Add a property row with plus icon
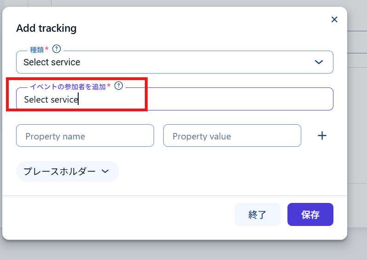This screenshot has width=367, height=260. pyautogui.click(x=322, y=136)
